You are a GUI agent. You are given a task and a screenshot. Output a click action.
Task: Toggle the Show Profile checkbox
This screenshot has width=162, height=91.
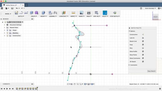143,51
